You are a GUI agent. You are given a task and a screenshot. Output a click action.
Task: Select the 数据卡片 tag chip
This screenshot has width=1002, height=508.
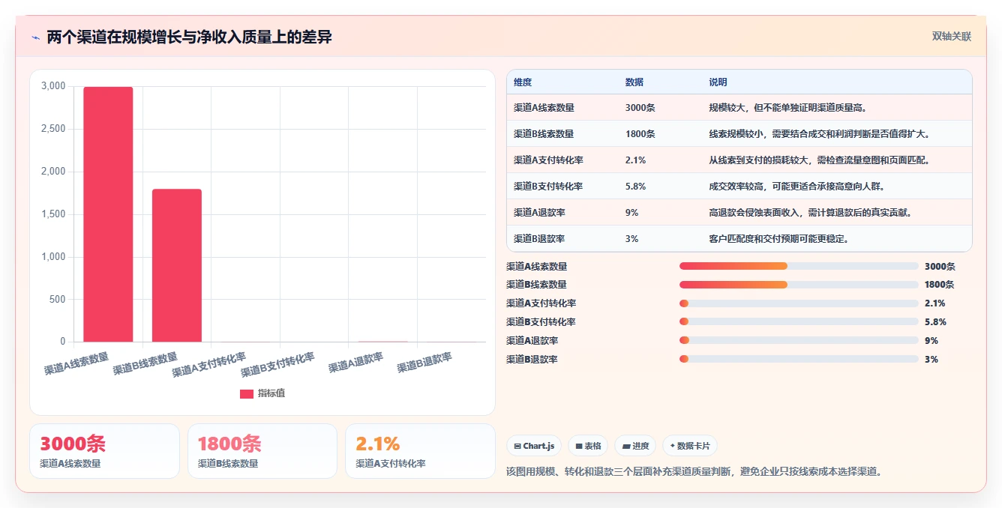point(689,446)
